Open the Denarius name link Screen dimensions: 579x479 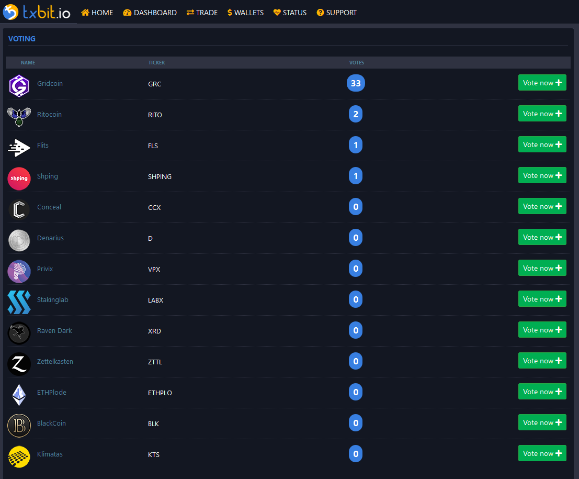50,238
